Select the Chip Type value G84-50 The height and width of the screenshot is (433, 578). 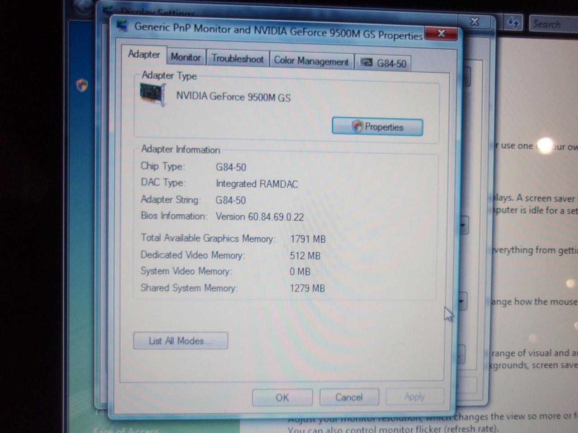(231, 167)
